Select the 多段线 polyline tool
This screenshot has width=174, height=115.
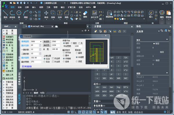coord(12,14)
